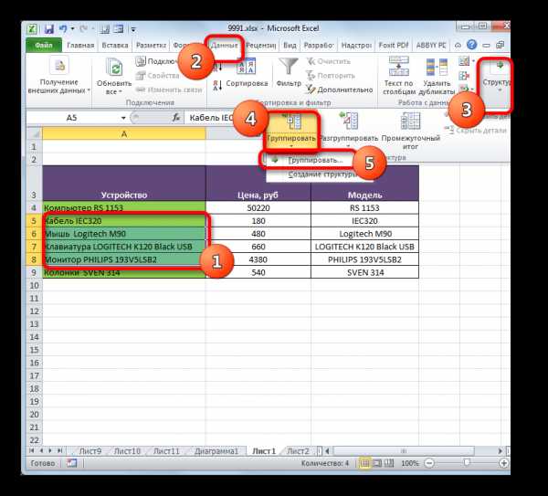Click the macro record icon in status bar

coord(72,463)
